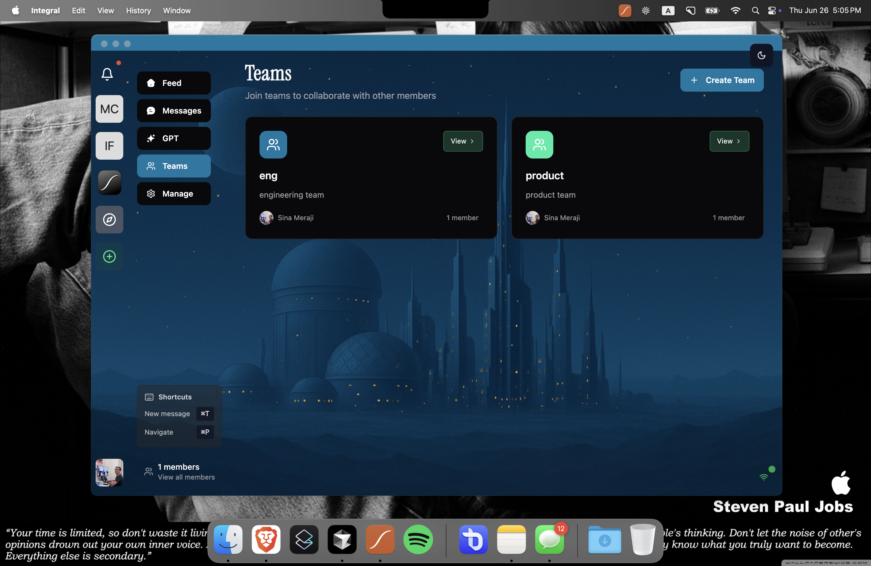This screenshot has height=566, width=871.
Task: Click the user profile photo thumbnail
Action: pyautogui.click(x=109, y=472)
